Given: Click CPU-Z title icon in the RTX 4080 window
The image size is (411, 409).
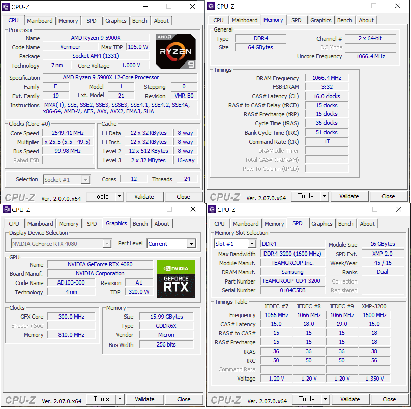Looking at the screenshot, I should point(7,209).
